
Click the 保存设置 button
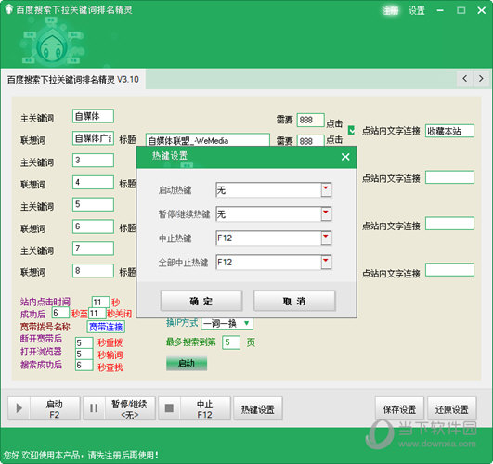click(399, 408)
